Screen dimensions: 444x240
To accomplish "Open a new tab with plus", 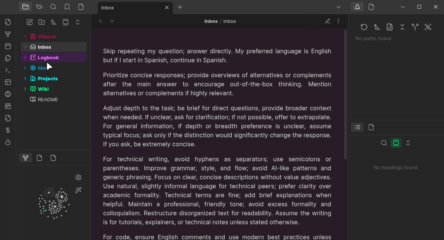I will click(x=180, y=7).
